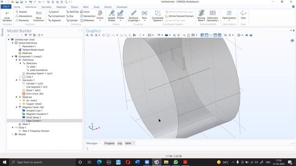The image size is (296, 166).
Task: Click the Windows search box
Action: [42, 162]
